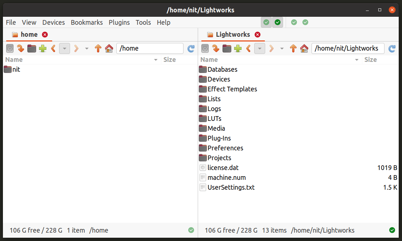Navigate up one level in the right pane
Image resolution: width=402 pixels, height=241 pixels.
click(293, 48)
